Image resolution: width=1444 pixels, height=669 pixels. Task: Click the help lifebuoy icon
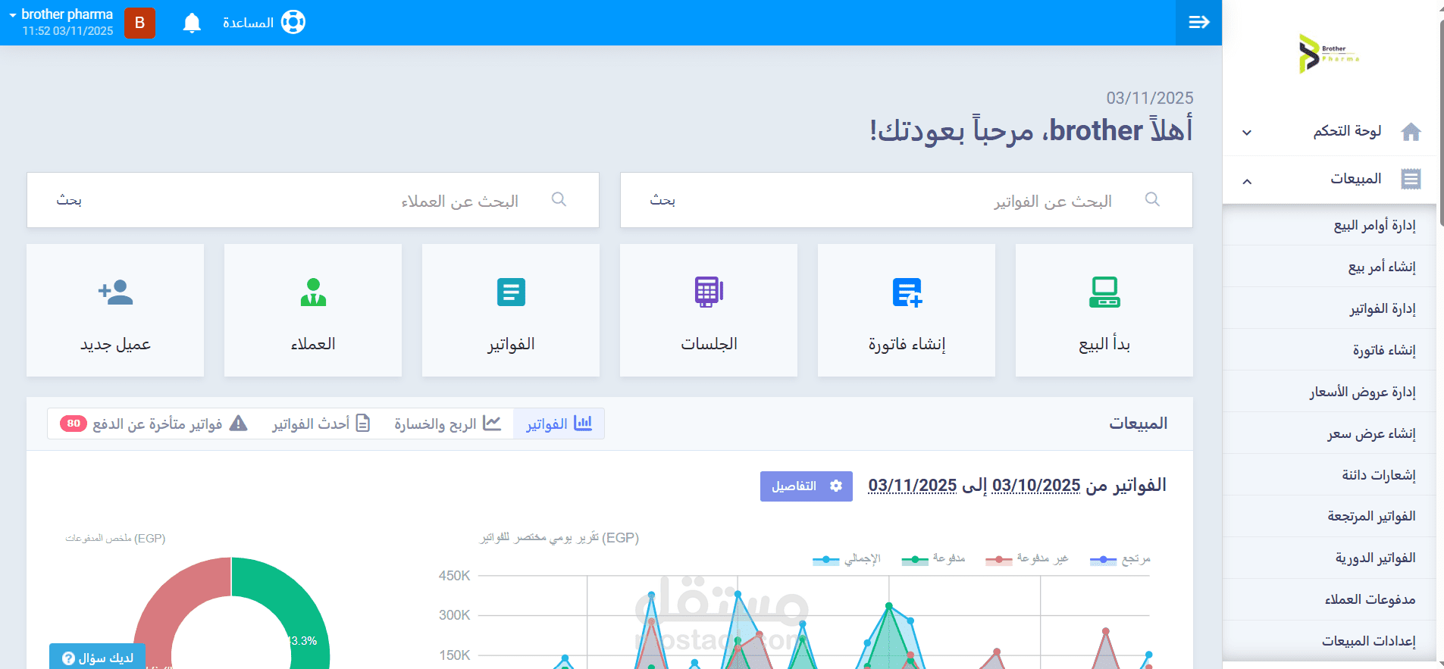pyautogui.click(x=293, y=22)
